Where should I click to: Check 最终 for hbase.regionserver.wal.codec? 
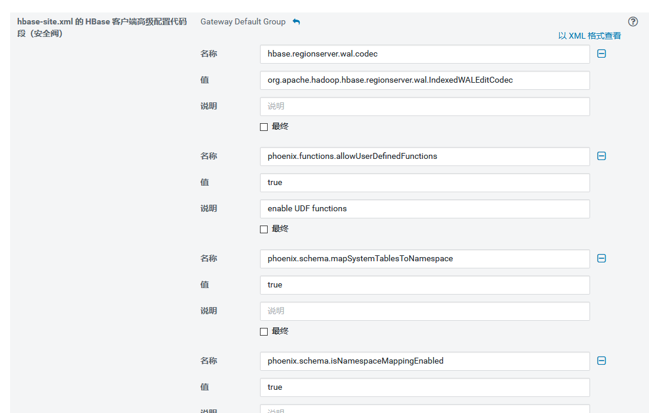click(x=264, y=127)
